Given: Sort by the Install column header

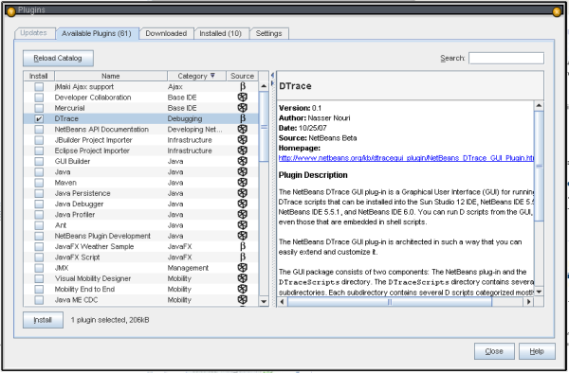Looking at the screenshot, I should [x=39, y=76].
